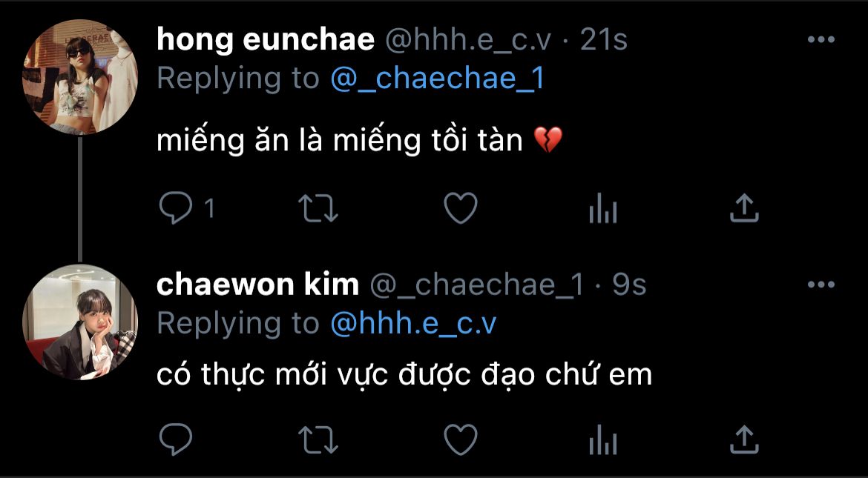Like chaewon kim's tweet

[x=461, y=439]
